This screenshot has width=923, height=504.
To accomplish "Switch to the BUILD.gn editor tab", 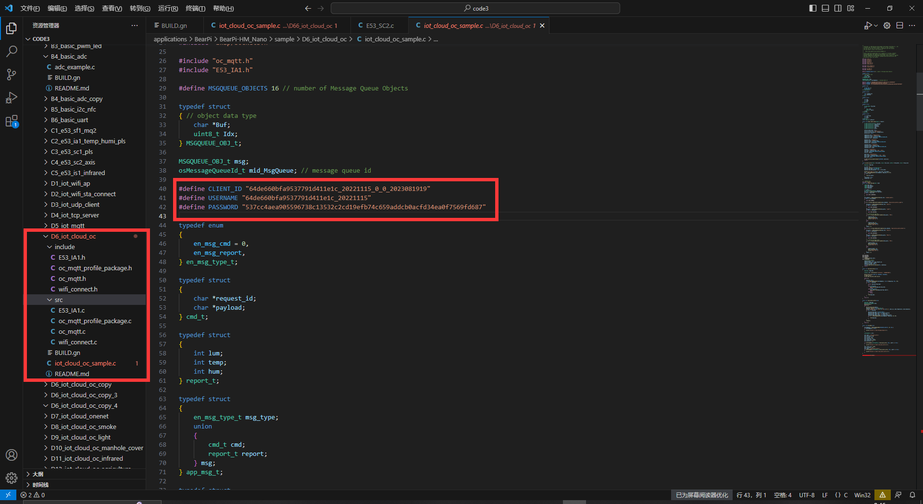I will 174,25.
